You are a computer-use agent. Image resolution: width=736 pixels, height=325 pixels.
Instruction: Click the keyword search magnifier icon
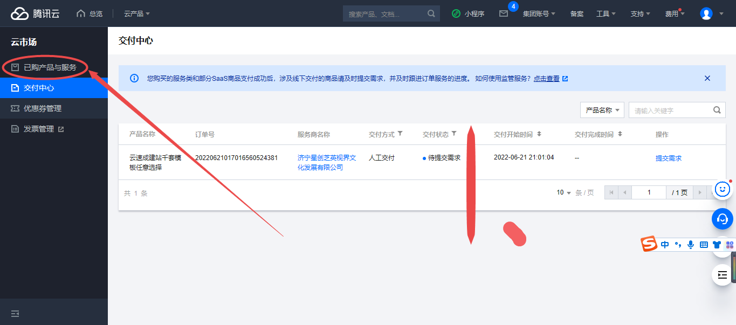717,110
